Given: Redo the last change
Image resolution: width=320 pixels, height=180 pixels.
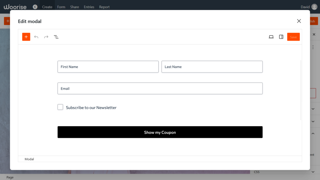Looking at the screenshot, I should [x=46, y=37].
